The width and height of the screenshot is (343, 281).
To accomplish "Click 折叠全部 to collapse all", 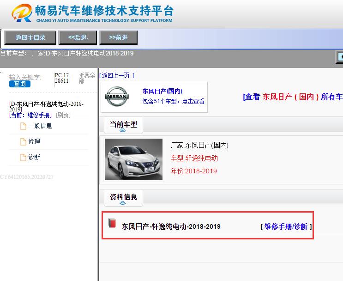I will click(x=87, y=78).
